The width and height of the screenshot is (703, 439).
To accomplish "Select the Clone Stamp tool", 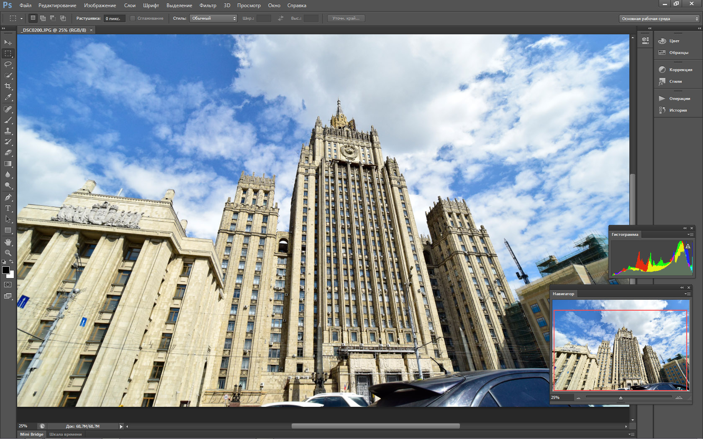I will [8, 131].
